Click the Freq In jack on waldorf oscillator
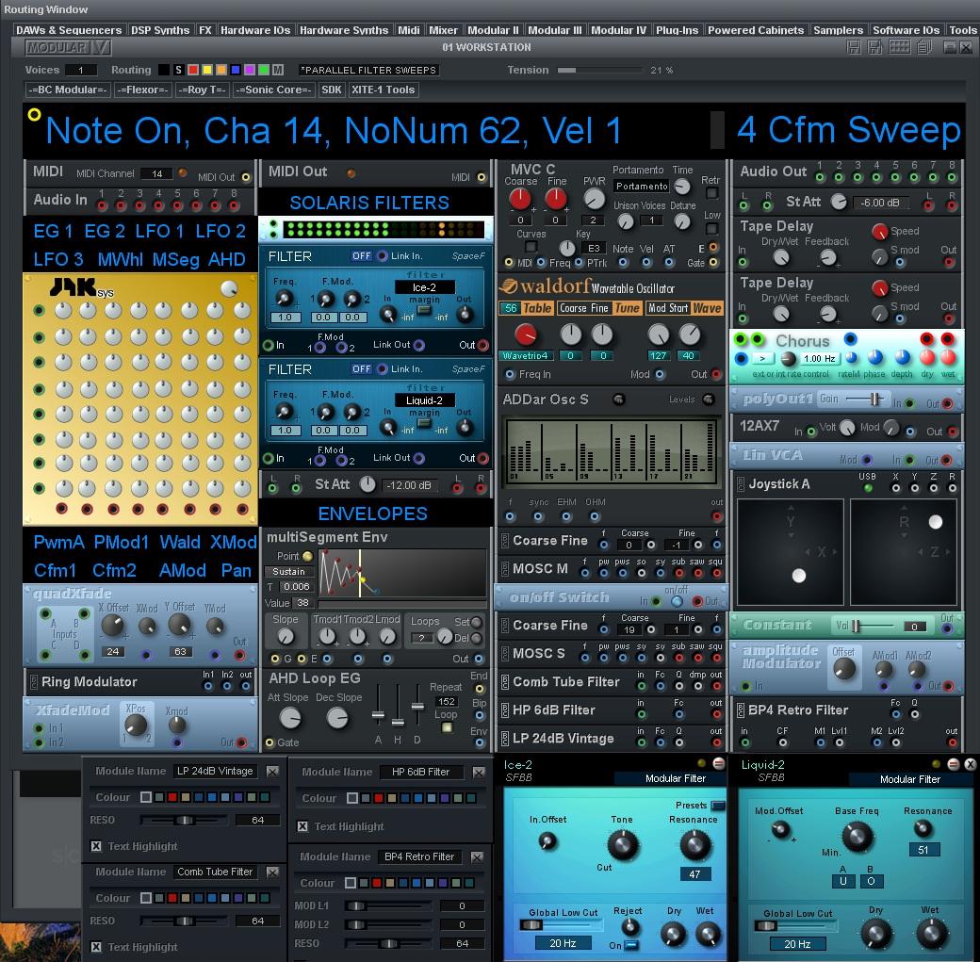Screen dimensions: 980x962 pyautogui.click(x=510, y=374)
